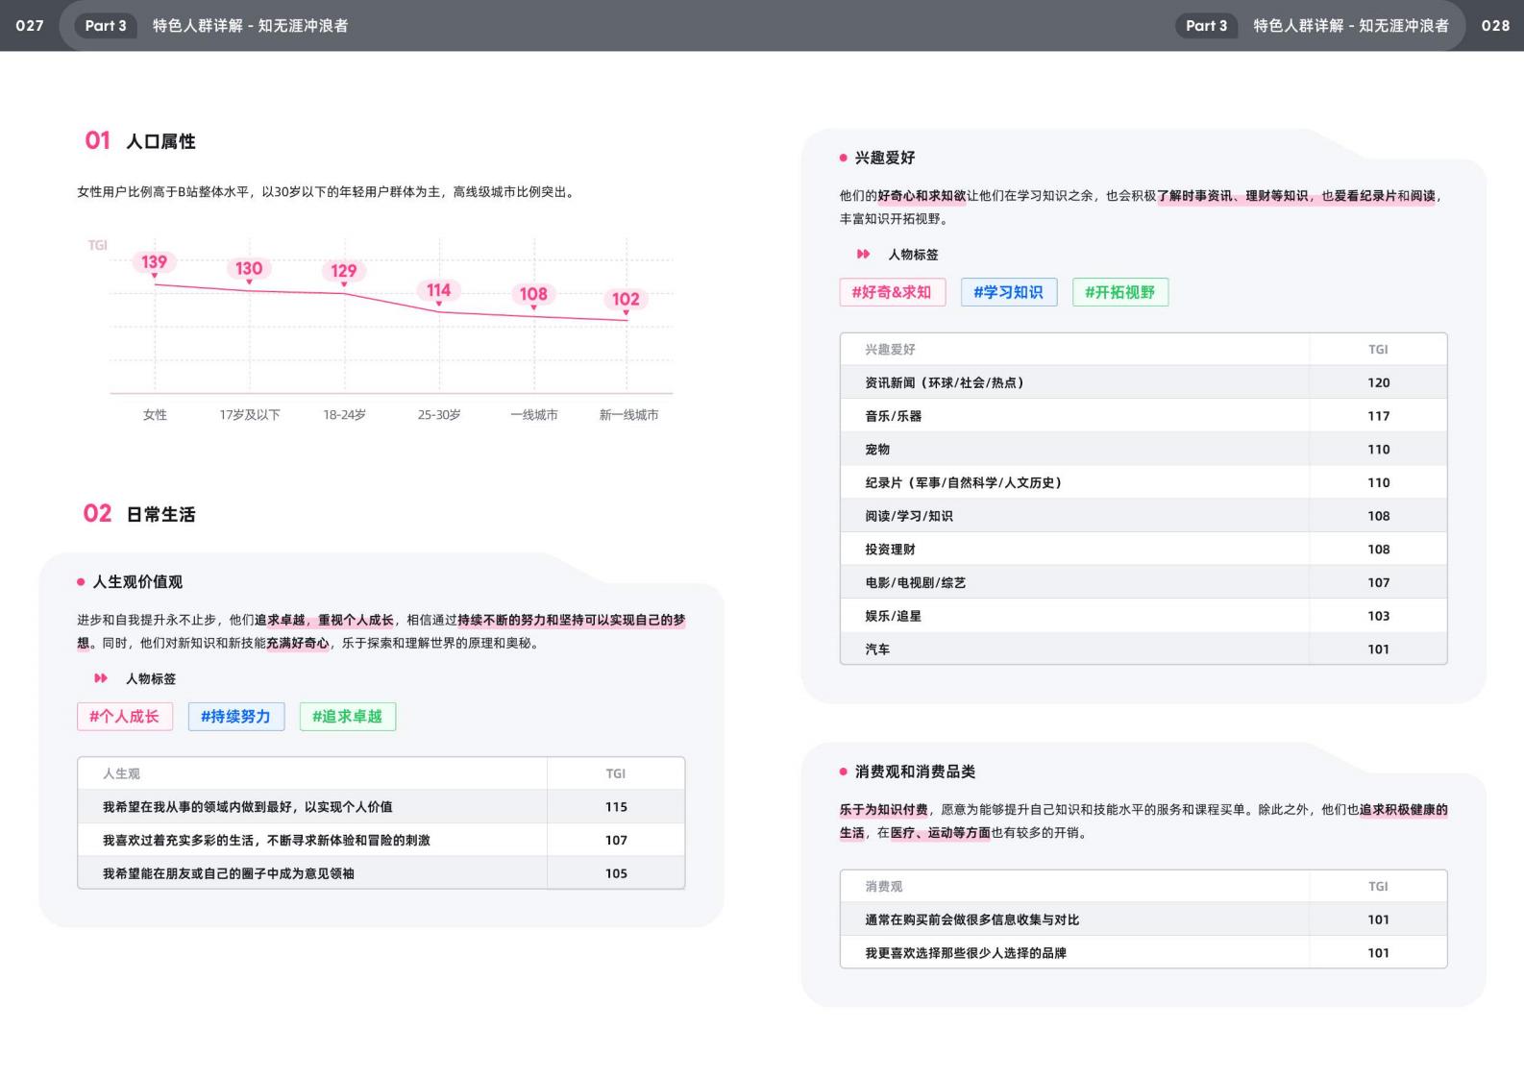Select the #学习知识 tag
Image resolution: width=1524 pixels, height=1078 pixels.
click(x=1009, y=292)
